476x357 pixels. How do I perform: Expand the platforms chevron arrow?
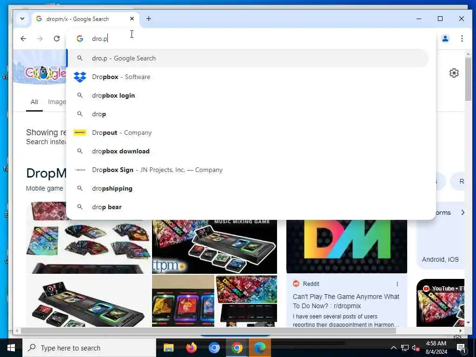tap(463, 212)
